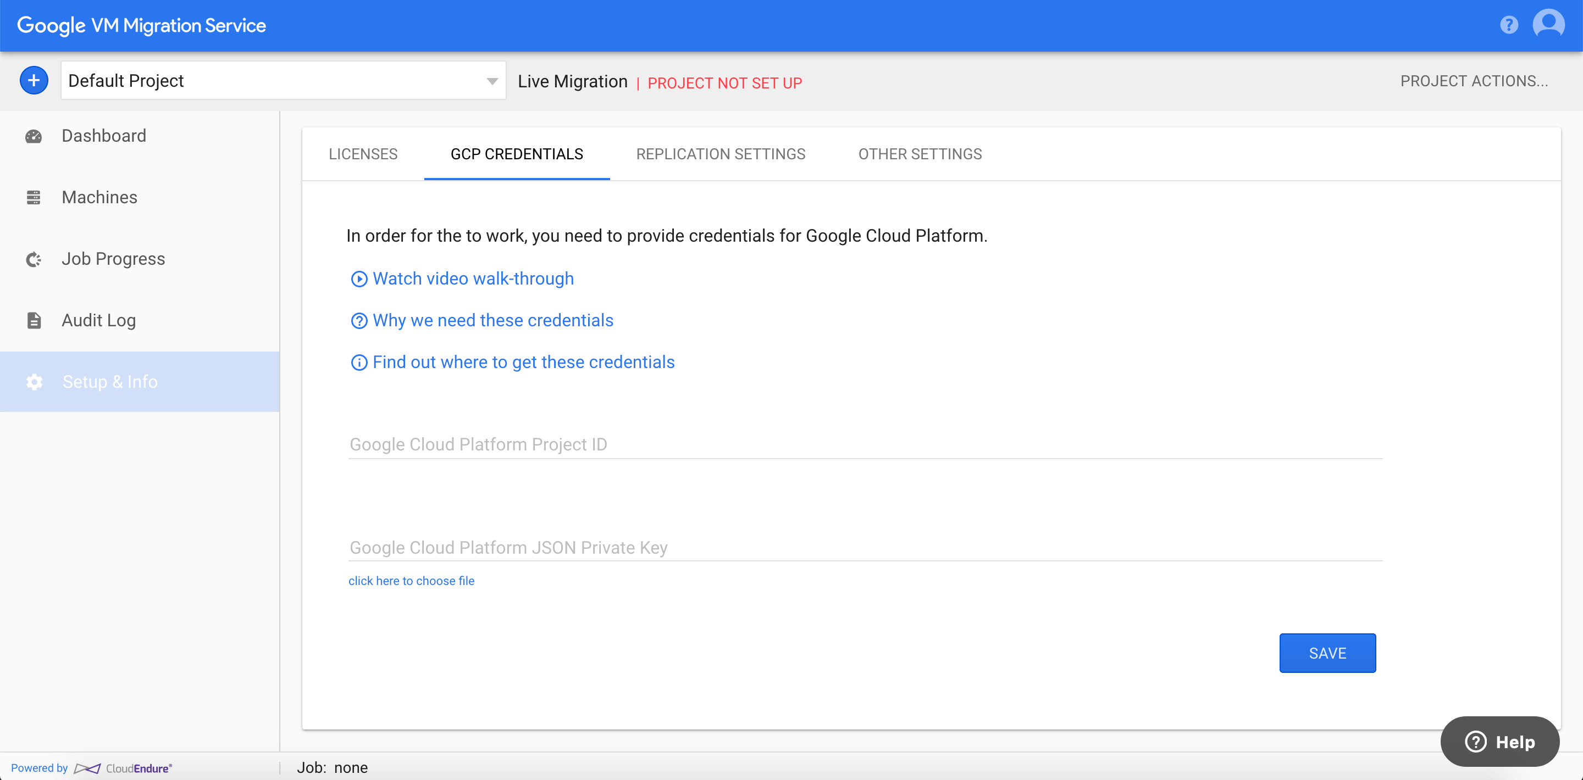1583x780 pixels.
Task: Switch to the REPLICATION SETTINGS tab
Action: [x=720, y=154]
